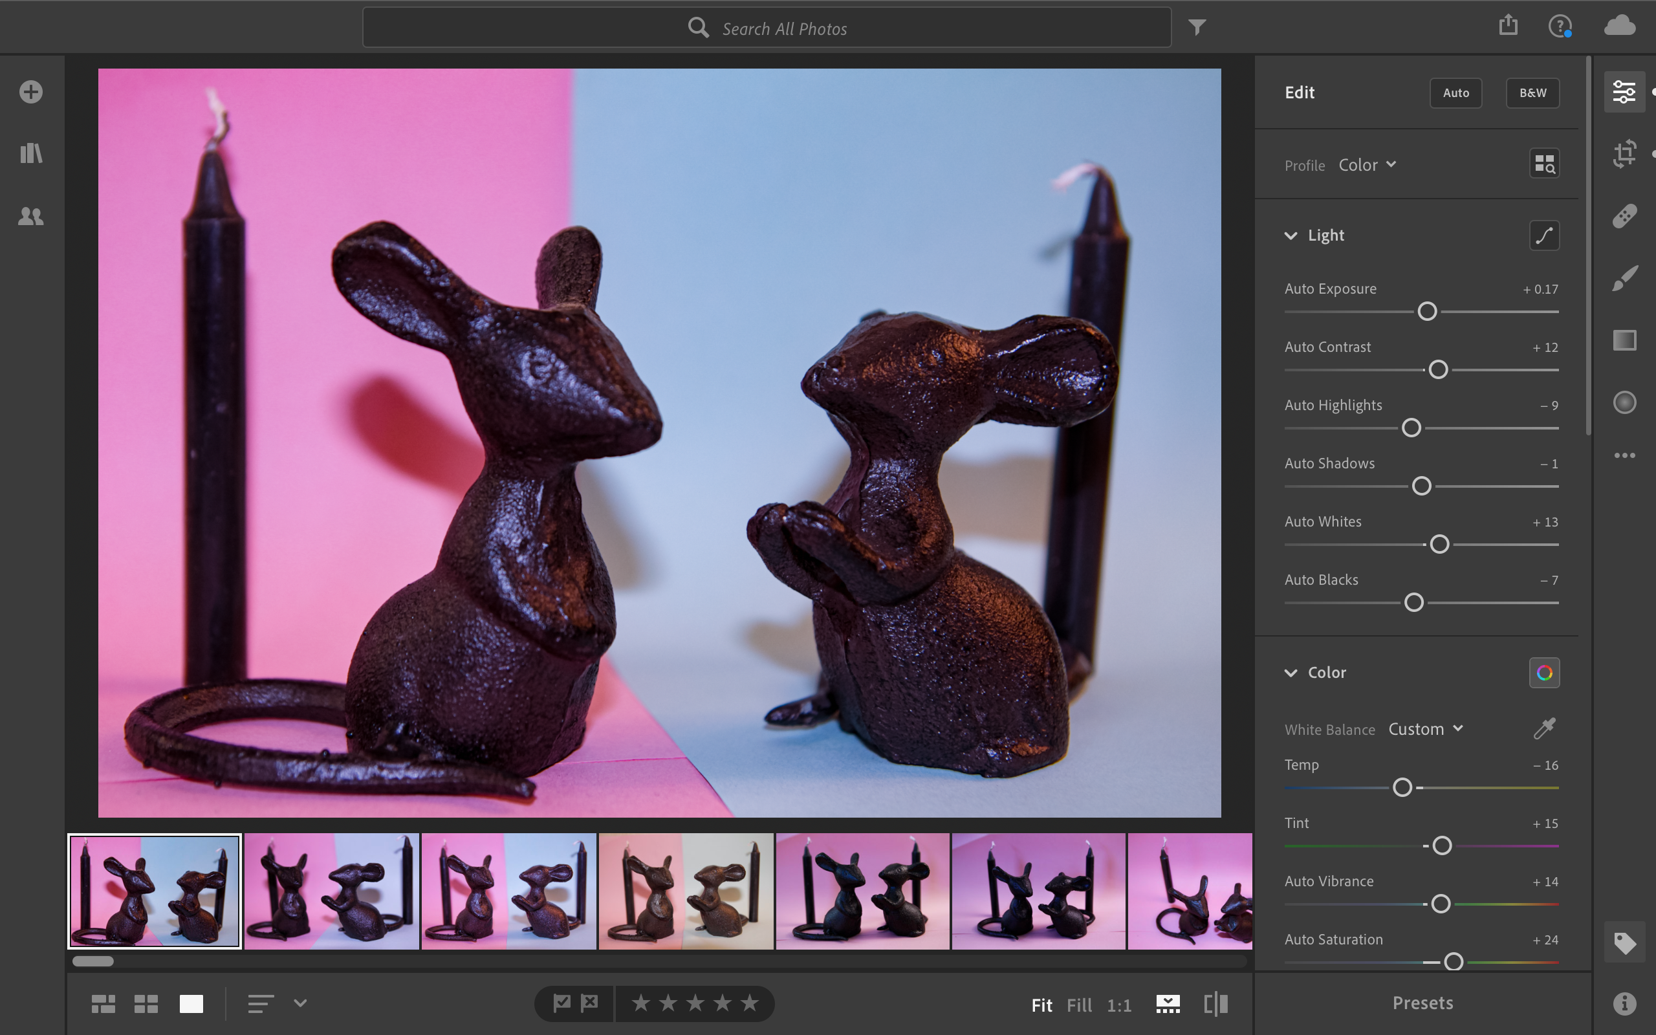The image size is (1656, 1035).
Task: Open the Info panel icon
Action: (1624, 1004)
